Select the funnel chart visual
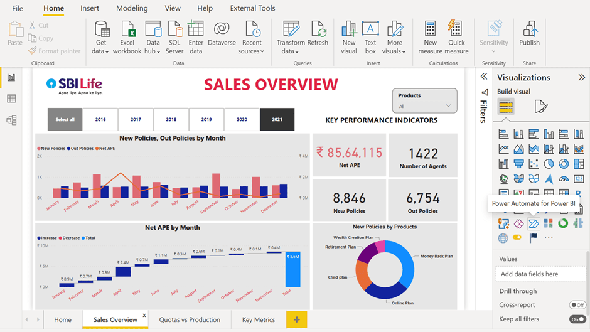The height and width of the screenshot is (332, 590). 518,164
